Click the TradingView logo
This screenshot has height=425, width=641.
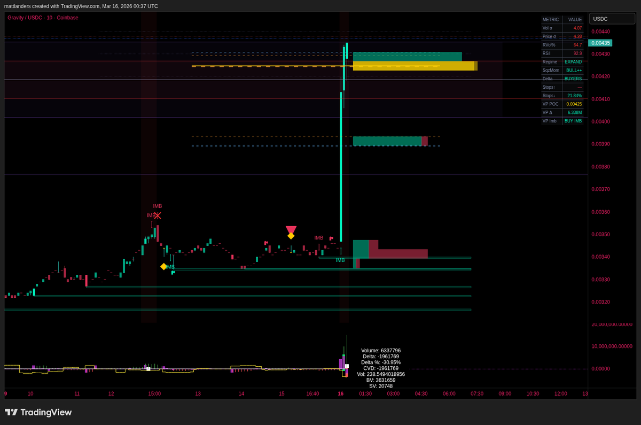[38, 412]
